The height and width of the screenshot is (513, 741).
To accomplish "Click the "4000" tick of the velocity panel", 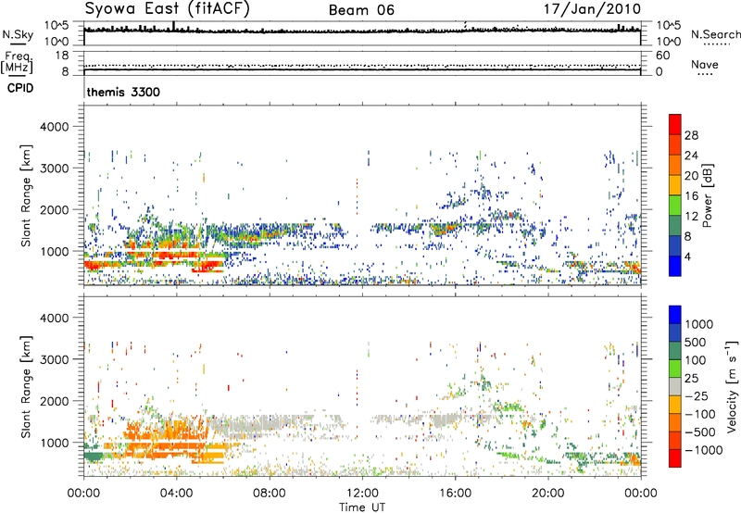I will click(55, 318).
